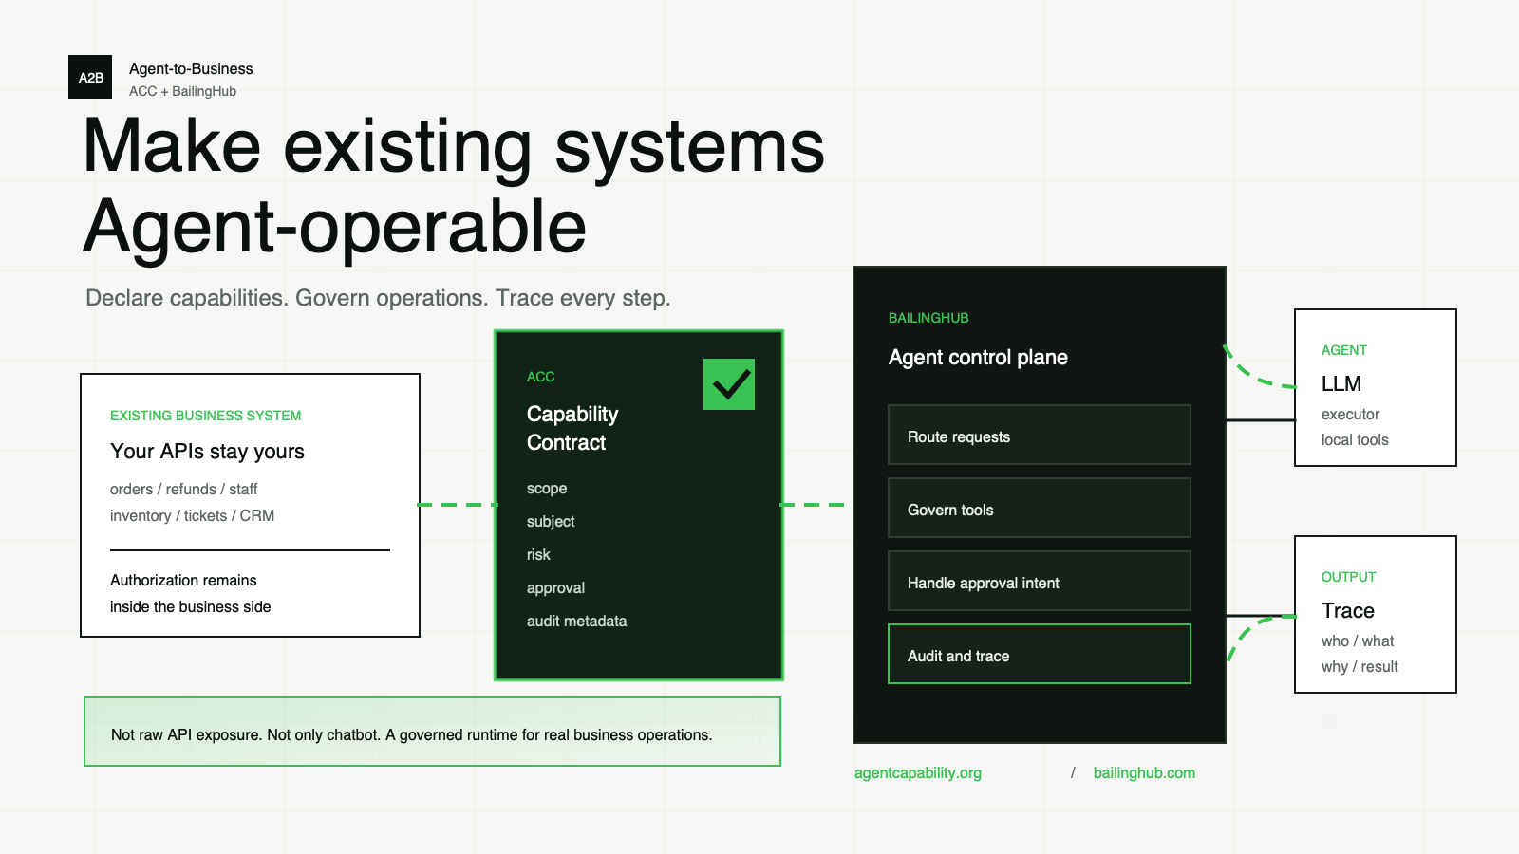
Task: Click the Output Trace card
Action: tap(1376, 614)
